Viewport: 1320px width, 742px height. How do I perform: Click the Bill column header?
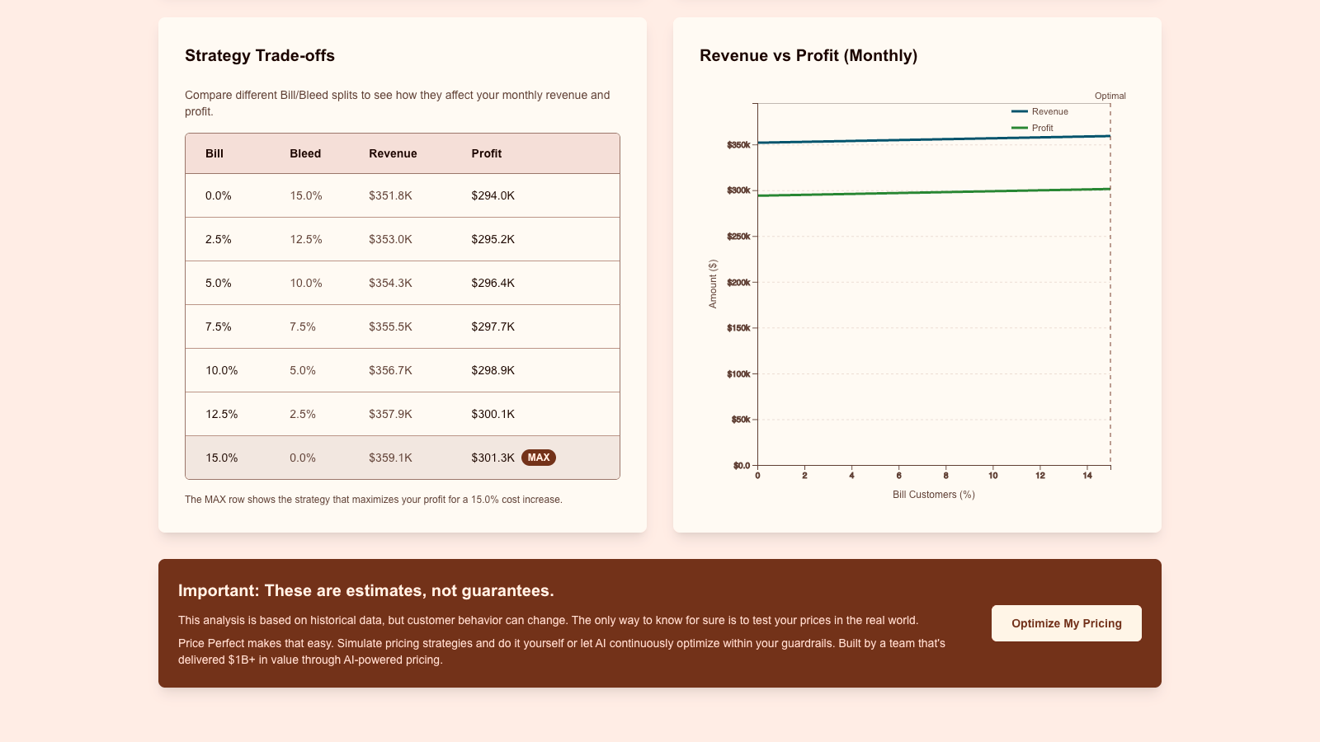click(x=214, y=153)
